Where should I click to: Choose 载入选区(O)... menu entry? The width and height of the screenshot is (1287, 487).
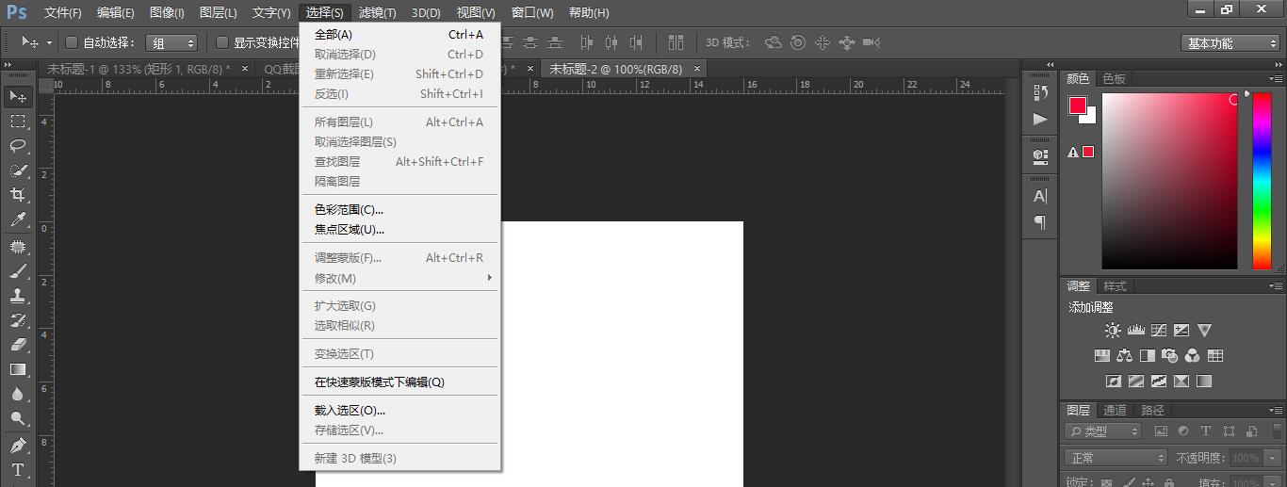coord(399,410)
